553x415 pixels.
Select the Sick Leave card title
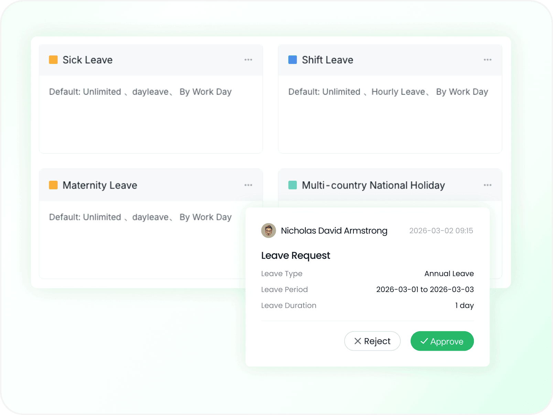87,60
